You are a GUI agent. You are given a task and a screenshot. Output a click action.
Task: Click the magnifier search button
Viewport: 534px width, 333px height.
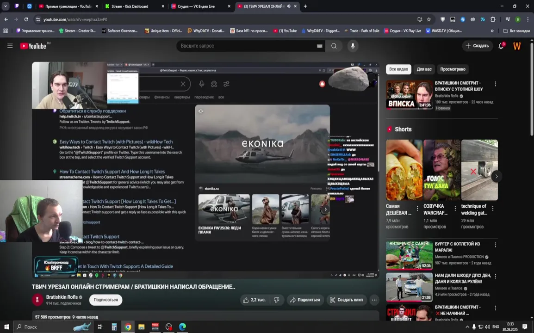[334, 46]
